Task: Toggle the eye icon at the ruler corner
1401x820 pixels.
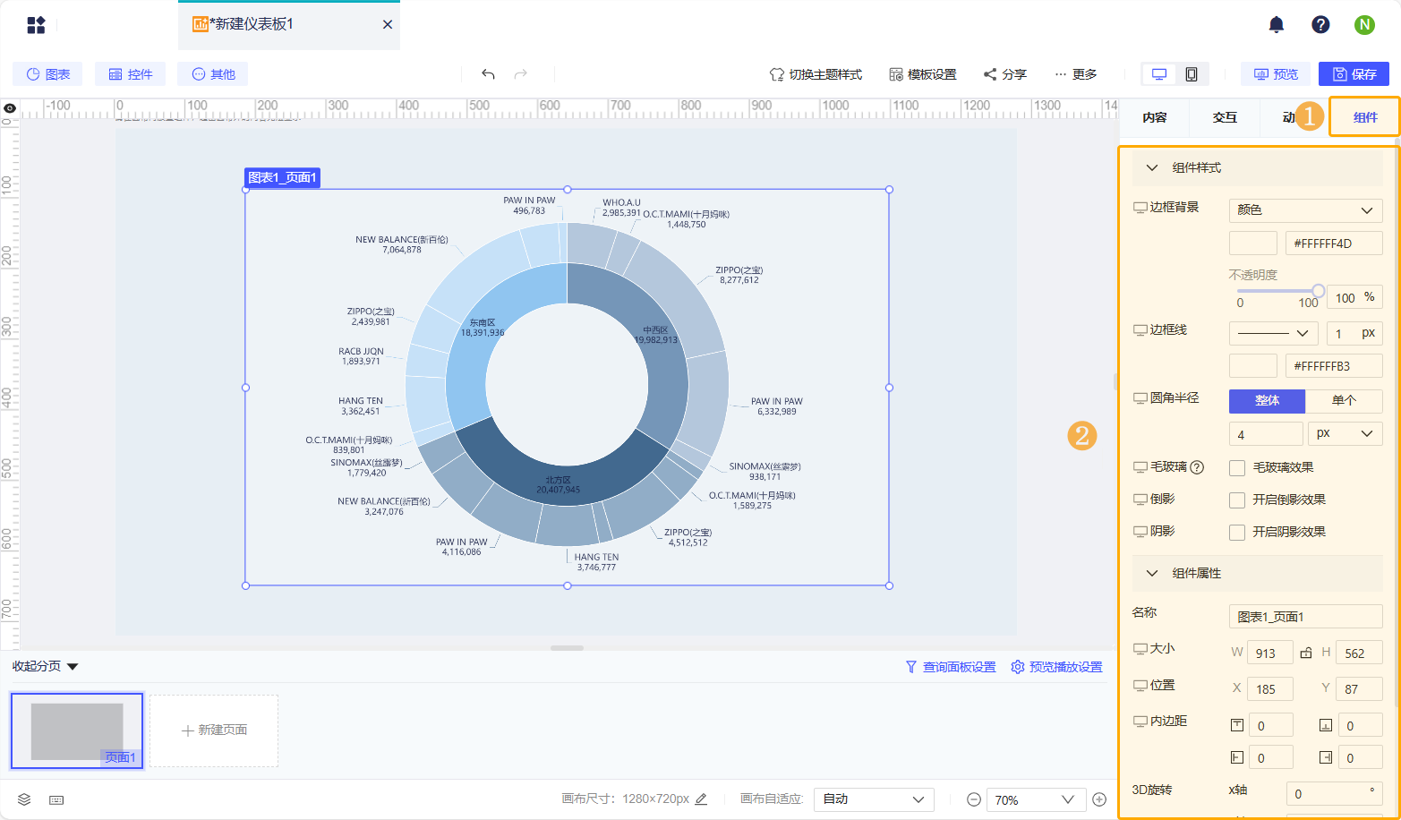Action: point(10,108)
